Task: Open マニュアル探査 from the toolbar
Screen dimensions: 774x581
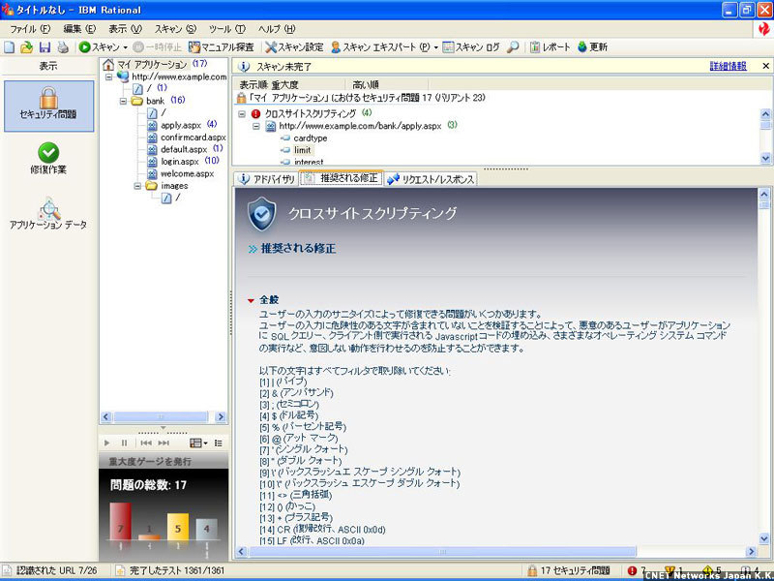Action: [222, 46]
